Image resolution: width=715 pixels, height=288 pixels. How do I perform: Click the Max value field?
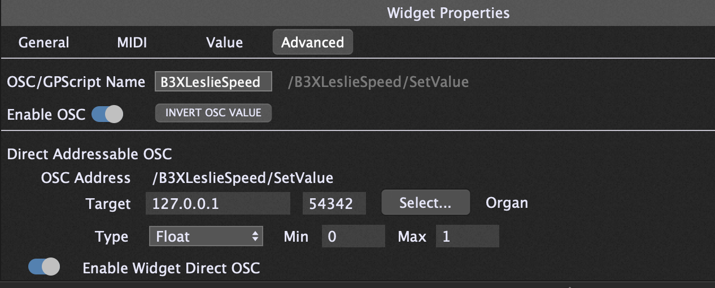[467, 236]
